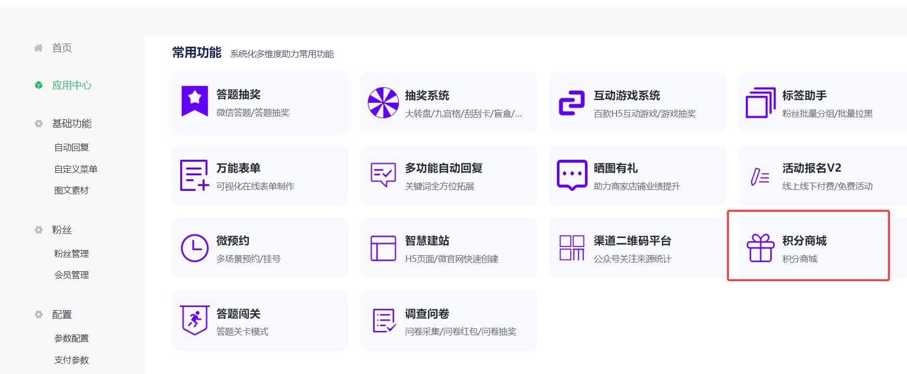Click the green cube icon beside 应用中心
907x374 pixels.
tap(38, 85)
